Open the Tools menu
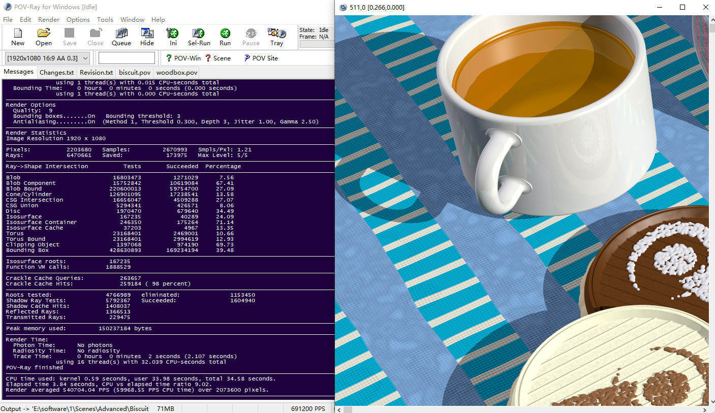Viewport: 715px width, 413px height. coord(105,19)
